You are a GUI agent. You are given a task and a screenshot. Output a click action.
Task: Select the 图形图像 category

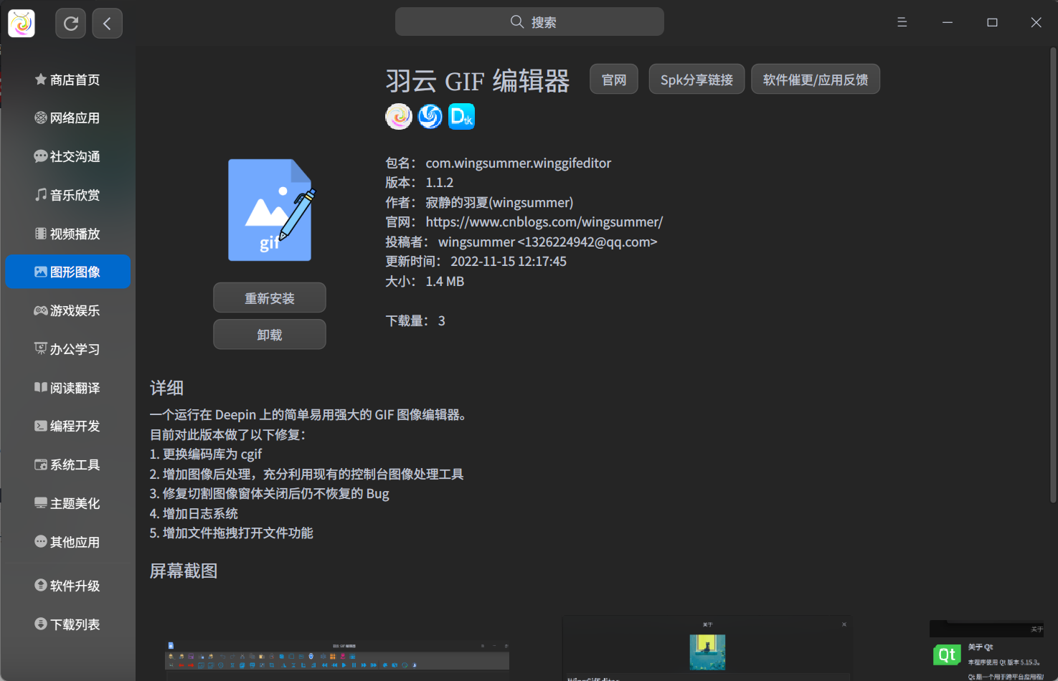[67, 272]
